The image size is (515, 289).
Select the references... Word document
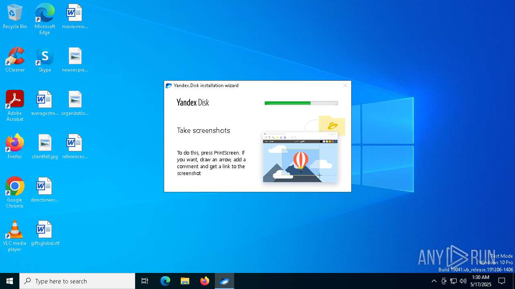click(x=75, y=147)
